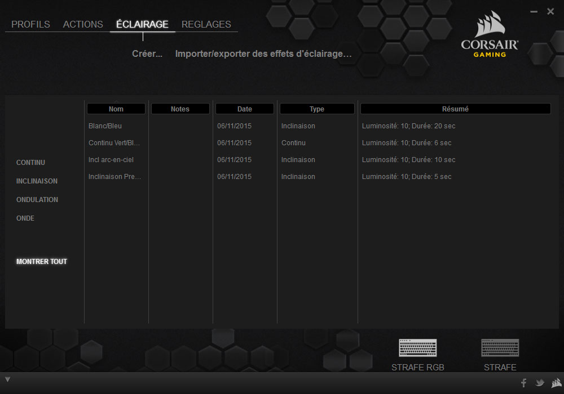This screenshot has width=564, height=394.
Task: Open Importer/exporter des effets d'éclairage
Action: click(x=263, y=54)
